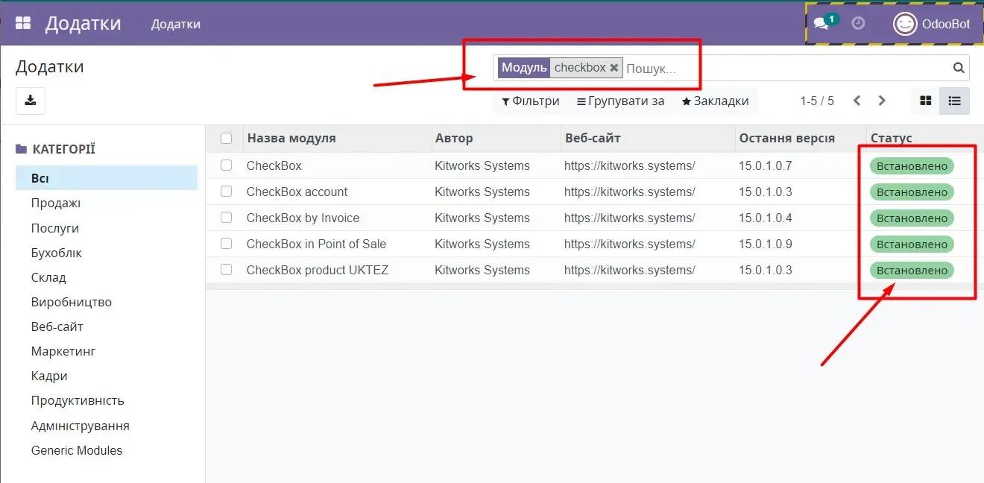This screenshot has height=483, width=984.
Task: Switch to List view
Action: [x=954, y=101]
